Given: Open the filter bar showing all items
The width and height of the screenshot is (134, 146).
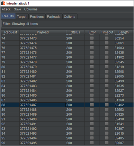Looking at the screenshot, I should (67, 24).
